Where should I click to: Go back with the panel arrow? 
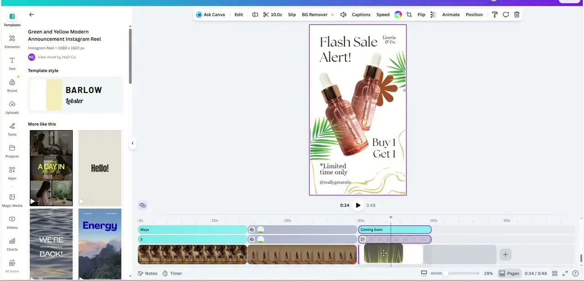(31, 15)
